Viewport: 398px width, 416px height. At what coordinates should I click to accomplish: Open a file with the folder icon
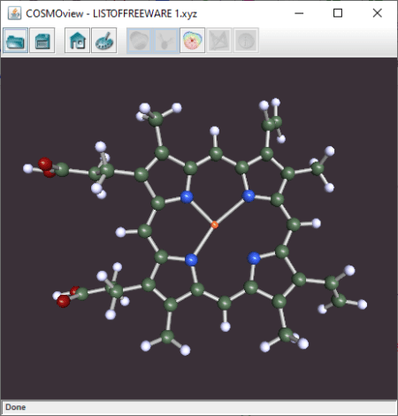tap(16, 41)
